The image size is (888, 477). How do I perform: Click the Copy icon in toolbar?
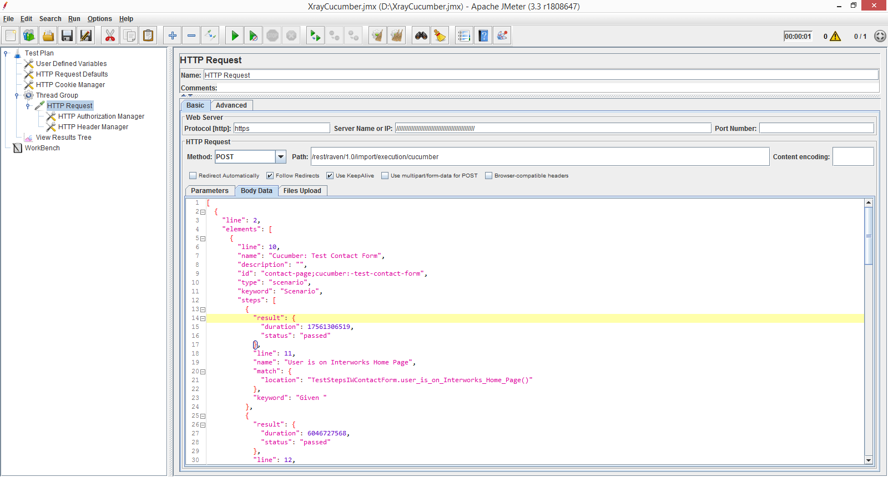tap(129, 35)
